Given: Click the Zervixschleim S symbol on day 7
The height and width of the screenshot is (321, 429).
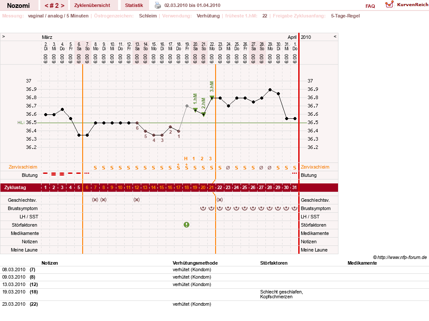Looking at the screenshot, I should tap(95, 168).
